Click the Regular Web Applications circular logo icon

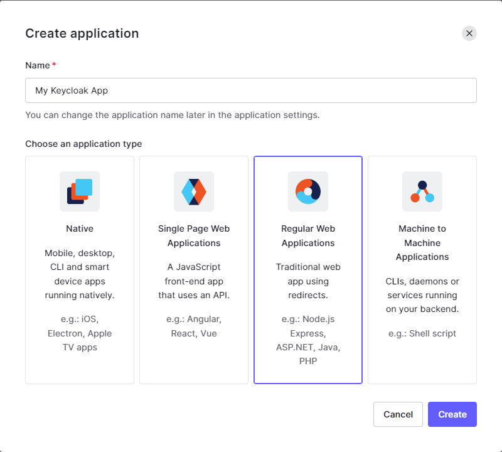point(308,191)
